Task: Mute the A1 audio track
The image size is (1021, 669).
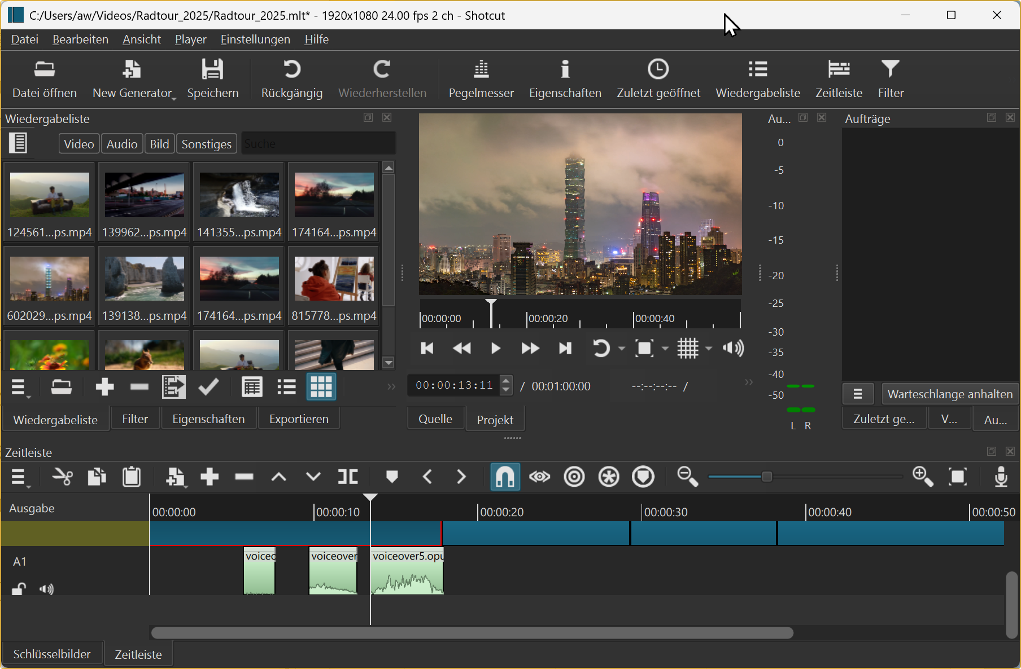Action: [47, 589]
